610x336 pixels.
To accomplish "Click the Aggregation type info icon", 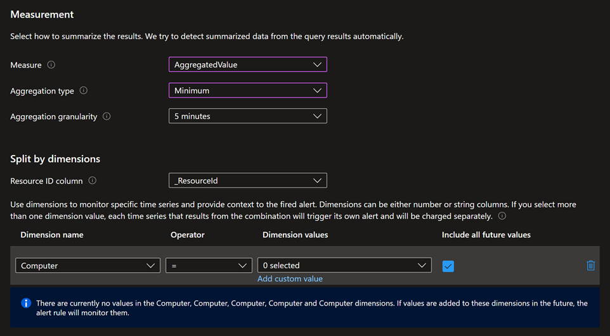I will pyautogui.click(x=83, y=90).
